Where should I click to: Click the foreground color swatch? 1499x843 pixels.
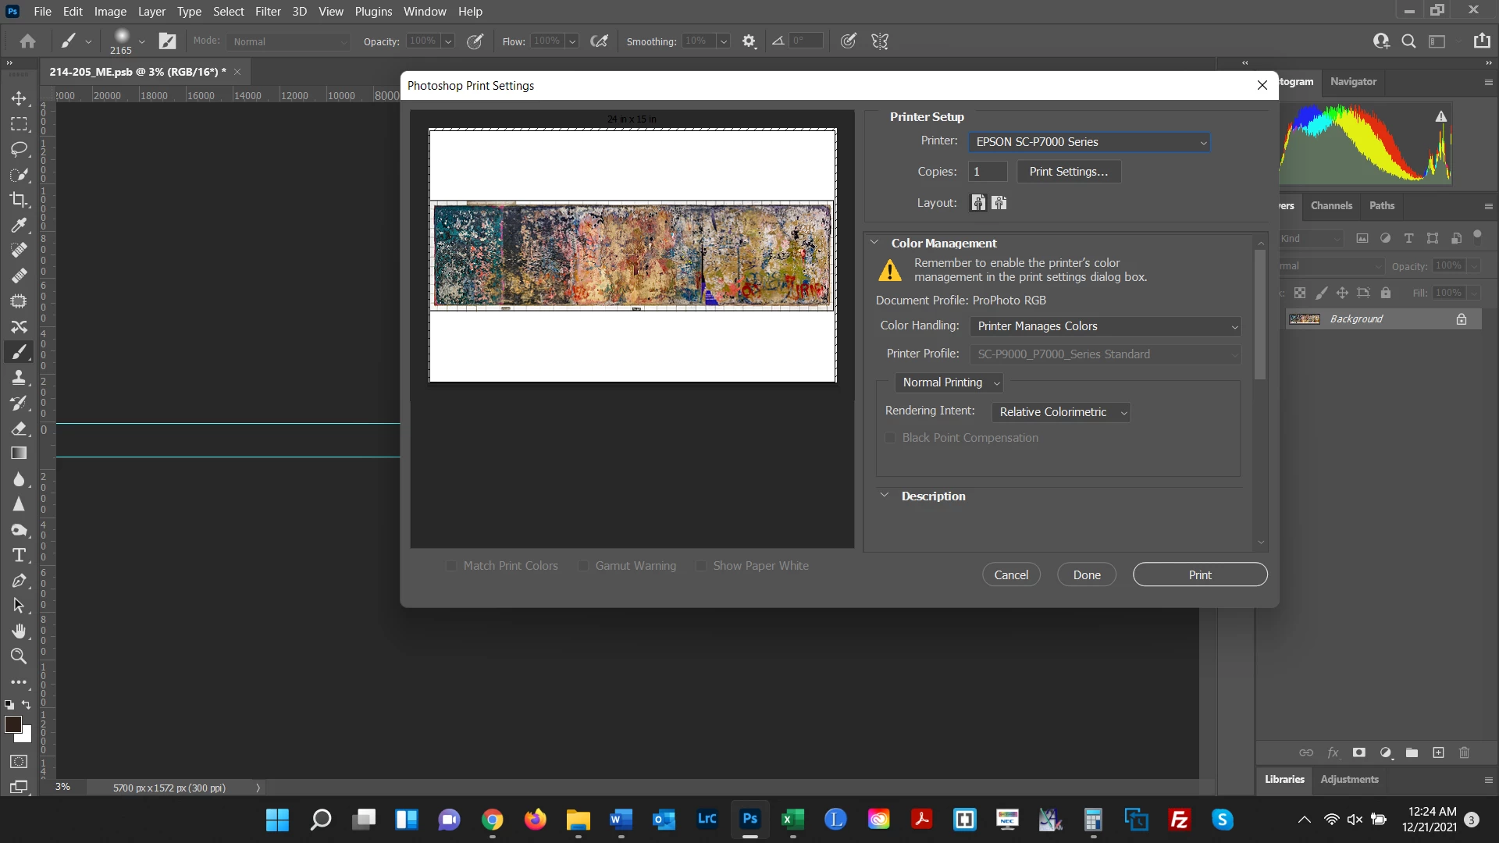pyautogui.click(x=12, y=724)
